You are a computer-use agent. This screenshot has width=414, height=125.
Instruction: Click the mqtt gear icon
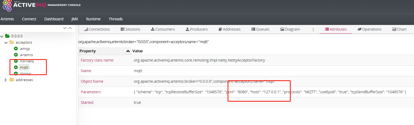click(x=16, y=67)
